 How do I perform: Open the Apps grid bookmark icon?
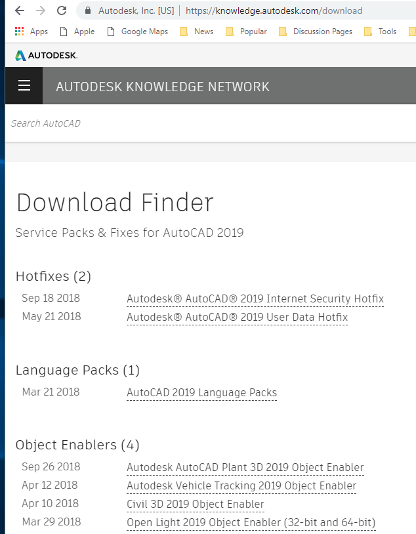click(20, 31)
